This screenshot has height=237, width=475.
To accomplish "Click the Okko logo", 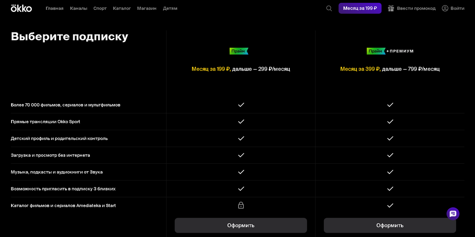I will pos(21,8).
